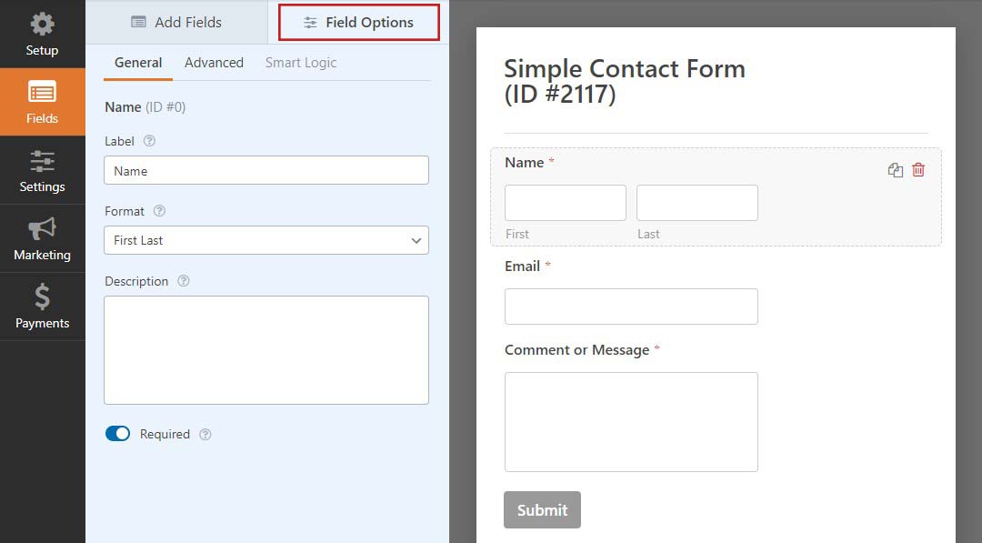Click the help icon beside Format
The image size is (982, 543).
click(160, 211)
